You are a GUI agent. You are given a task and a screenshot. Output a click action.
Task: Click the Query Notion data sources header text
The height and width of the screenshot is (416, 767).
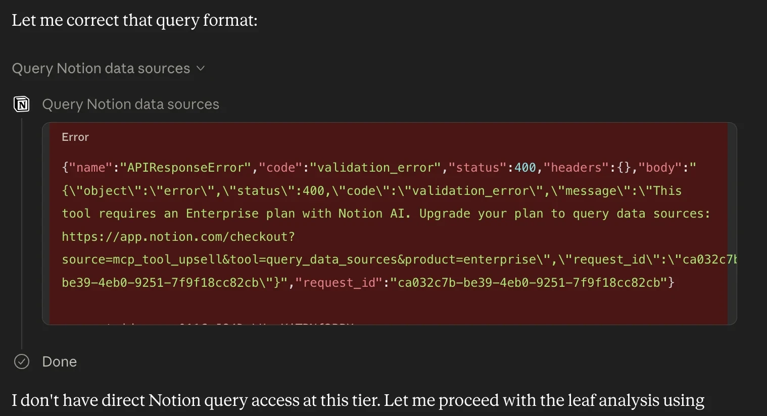(x=101, y=68)
